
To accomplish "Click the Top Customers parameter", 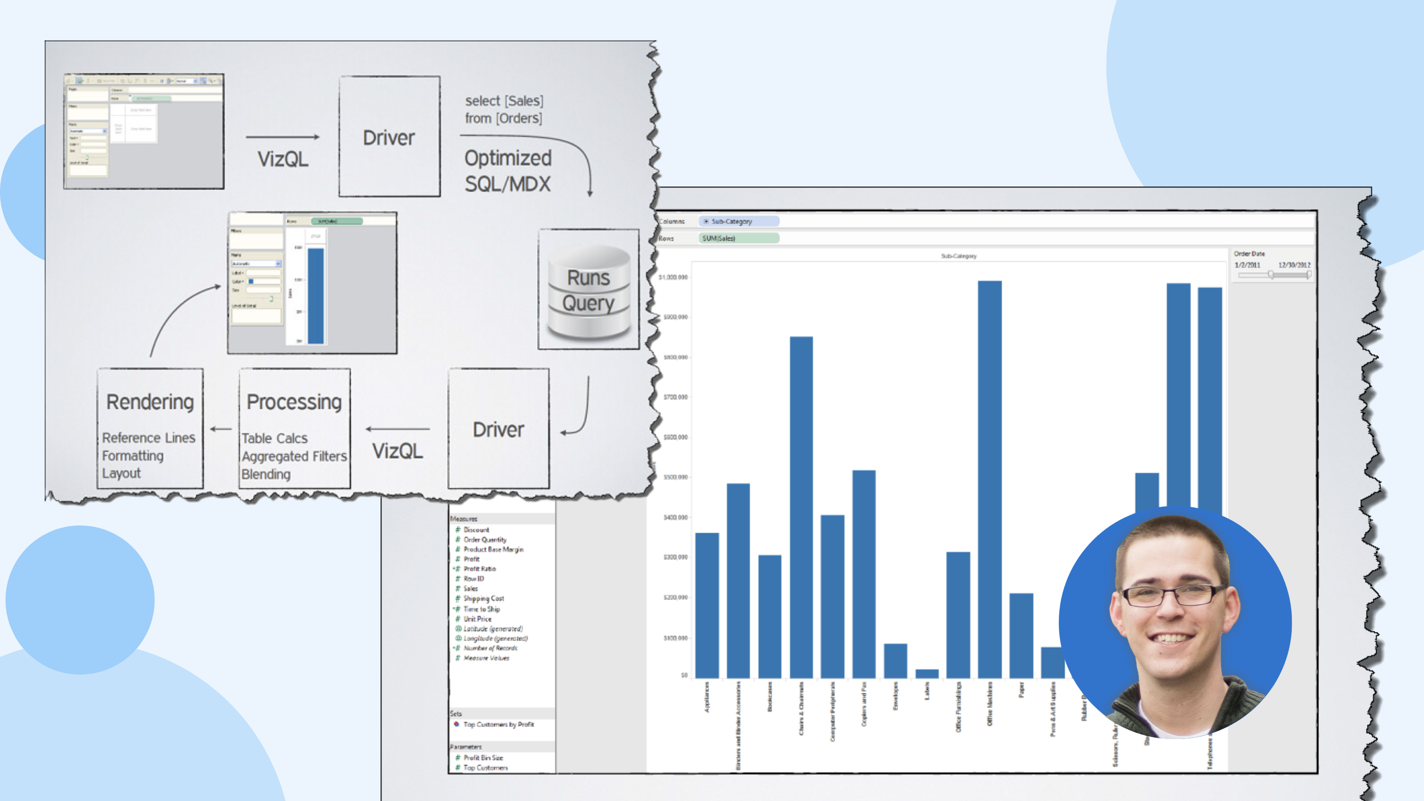I will click(x=485, y=768).
